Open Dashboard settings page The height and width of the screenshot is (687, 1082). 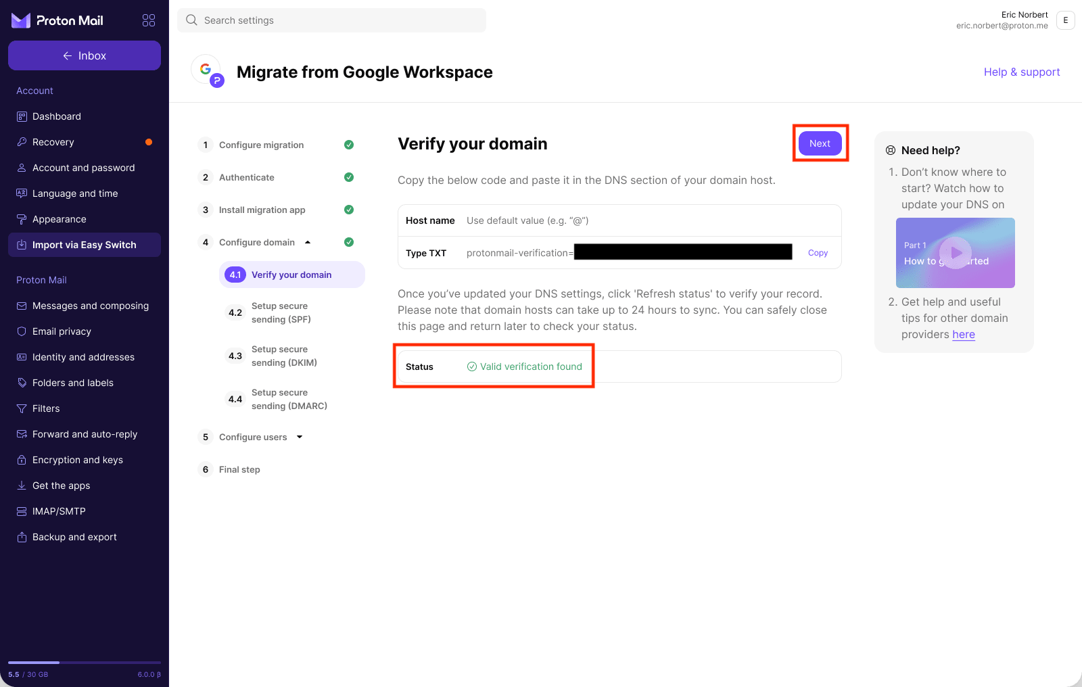point(85,116)
